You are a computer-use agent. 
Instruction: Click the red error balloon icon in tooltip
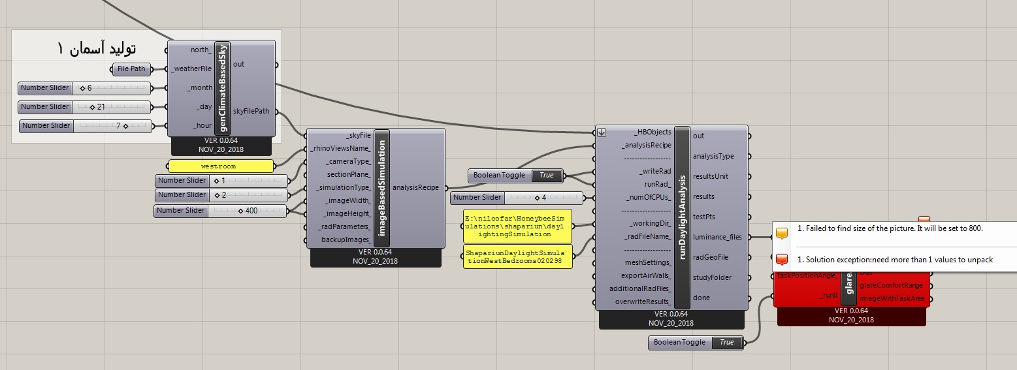tap(782, 260)
